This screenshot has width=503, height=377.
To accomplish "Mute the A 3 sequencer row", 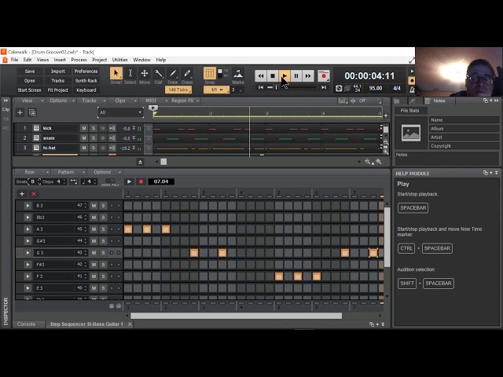I will point(94,229).
